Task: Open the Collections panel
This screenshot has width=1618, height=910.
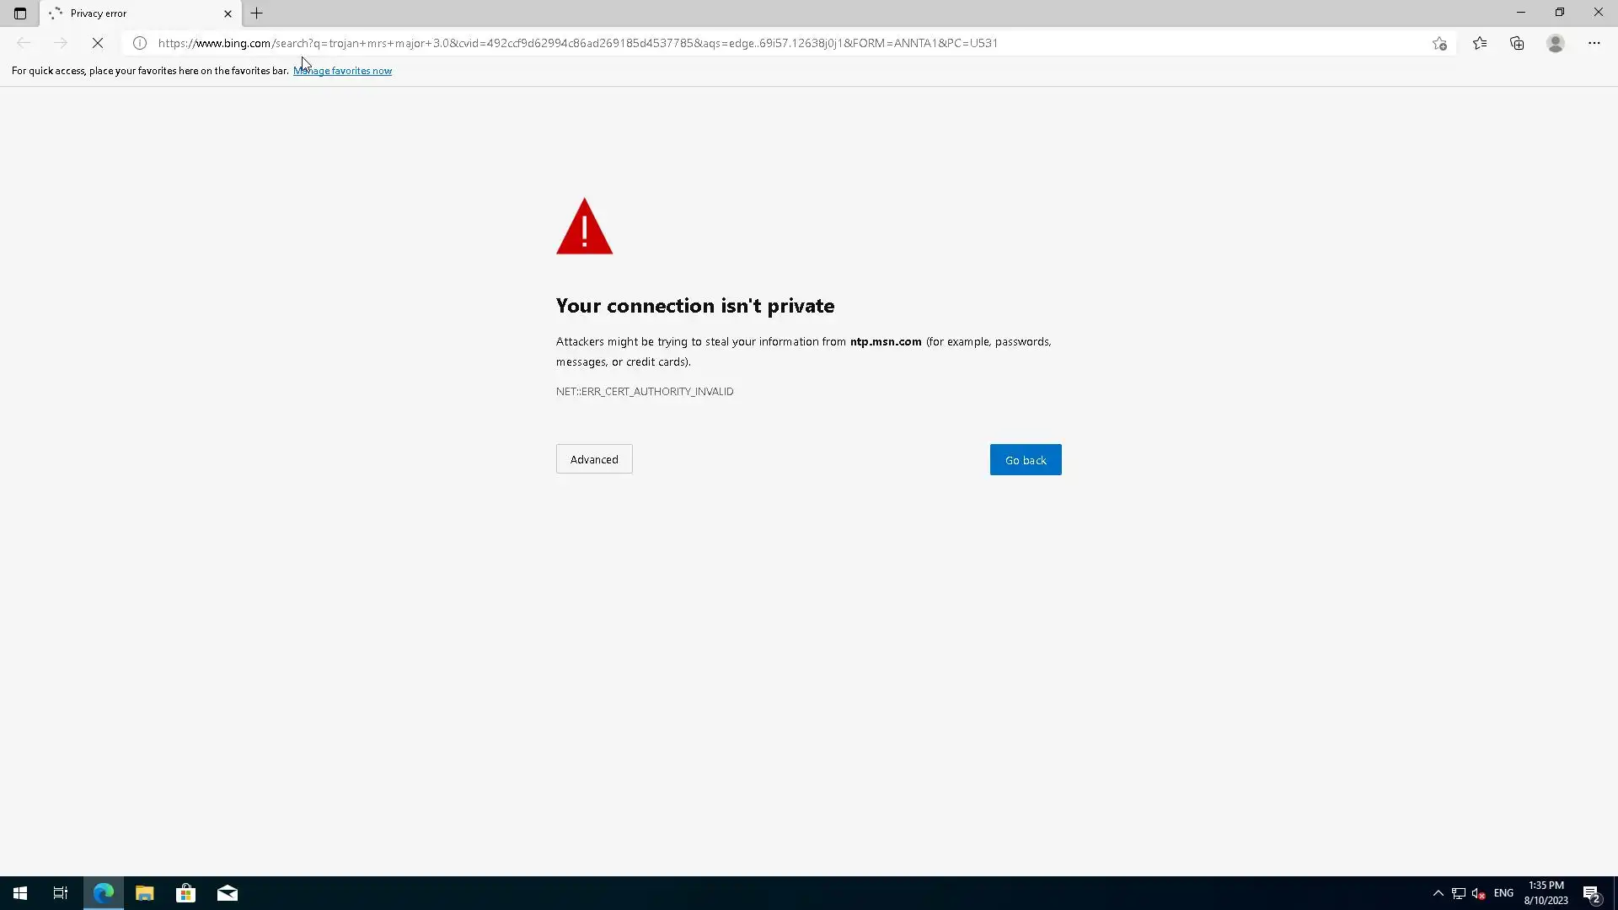Action: (x=1517, y=43)
